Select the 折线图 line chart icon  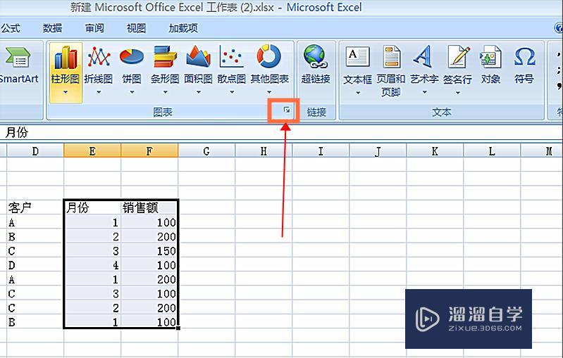(99, 57)
